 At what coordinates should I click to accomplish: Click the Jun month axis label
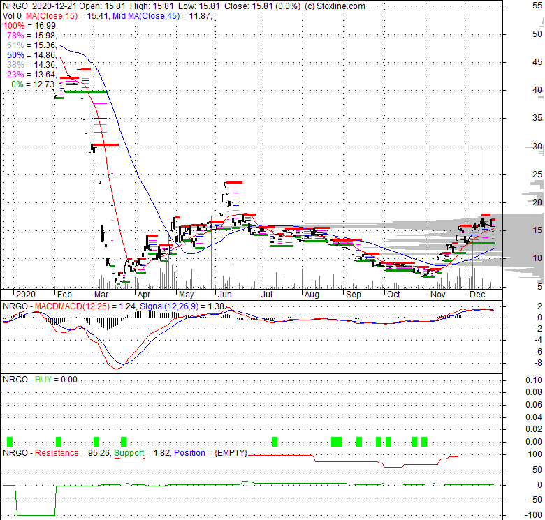coord(224,295)
